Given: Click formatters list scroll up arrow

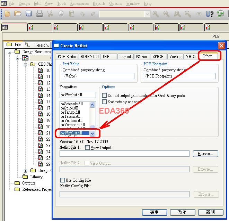Looking at the screenshot, I should click(x=92, y=105).
